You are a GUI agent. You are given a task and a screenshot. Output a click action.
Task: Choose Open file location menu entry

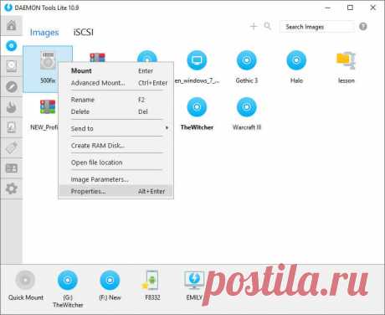coord(116,163)
